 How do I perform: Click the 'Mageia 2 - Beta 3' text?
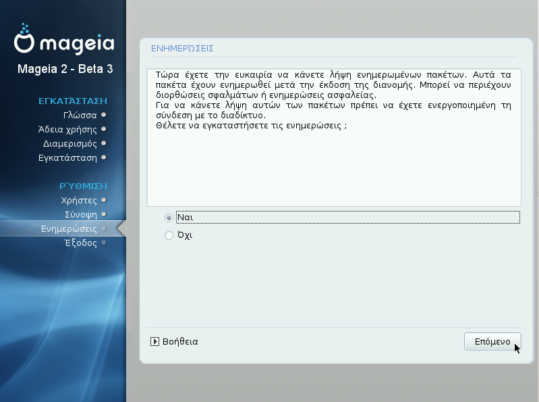point(65,69)
